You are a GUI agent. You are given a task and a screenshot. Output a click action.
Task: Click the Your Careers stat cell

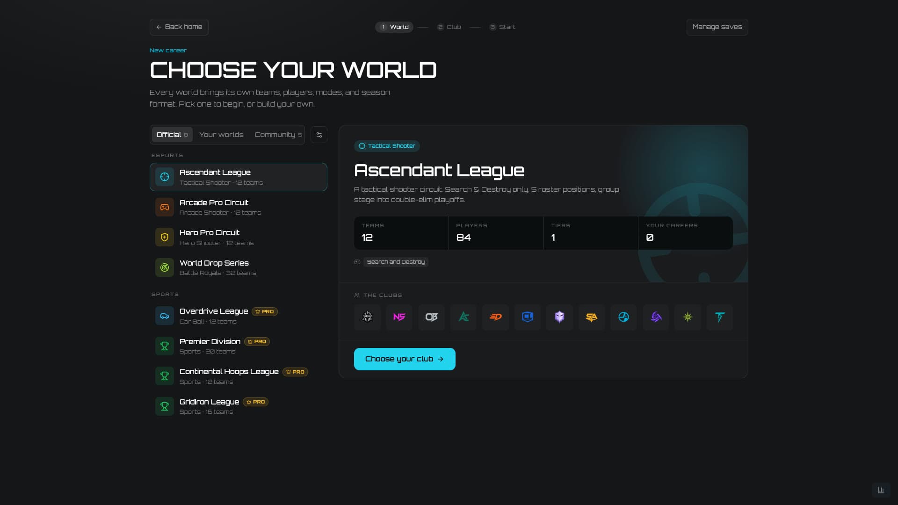pyautogui.click(x=685, y=233)
